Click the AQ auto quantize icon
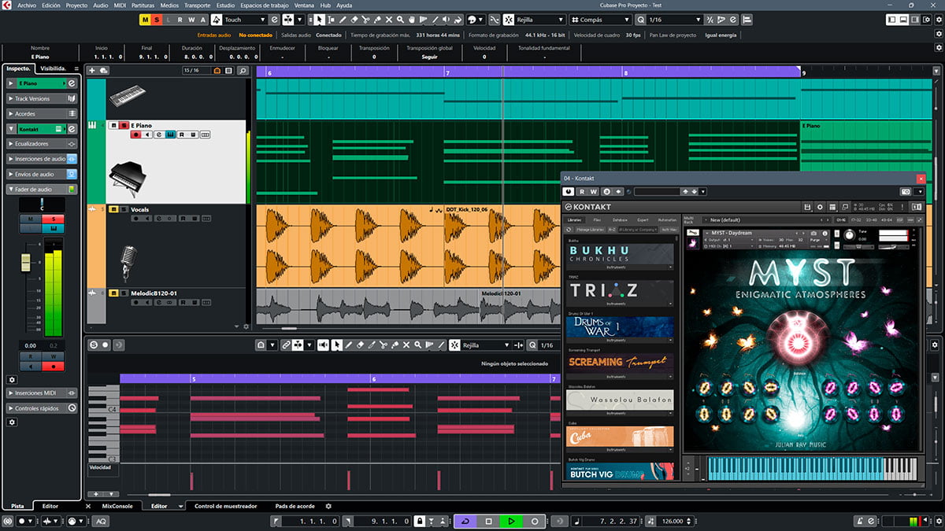 [102, 521]
